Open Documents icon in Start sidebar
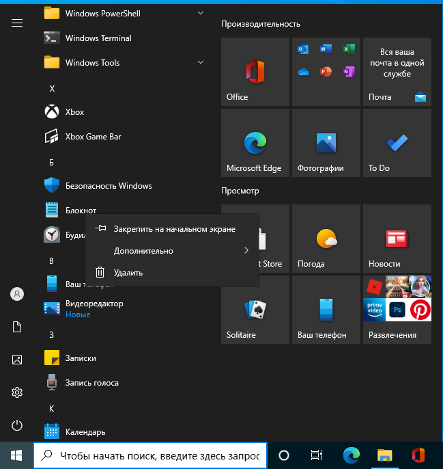443x469 pixels. [x=17, y=327]
